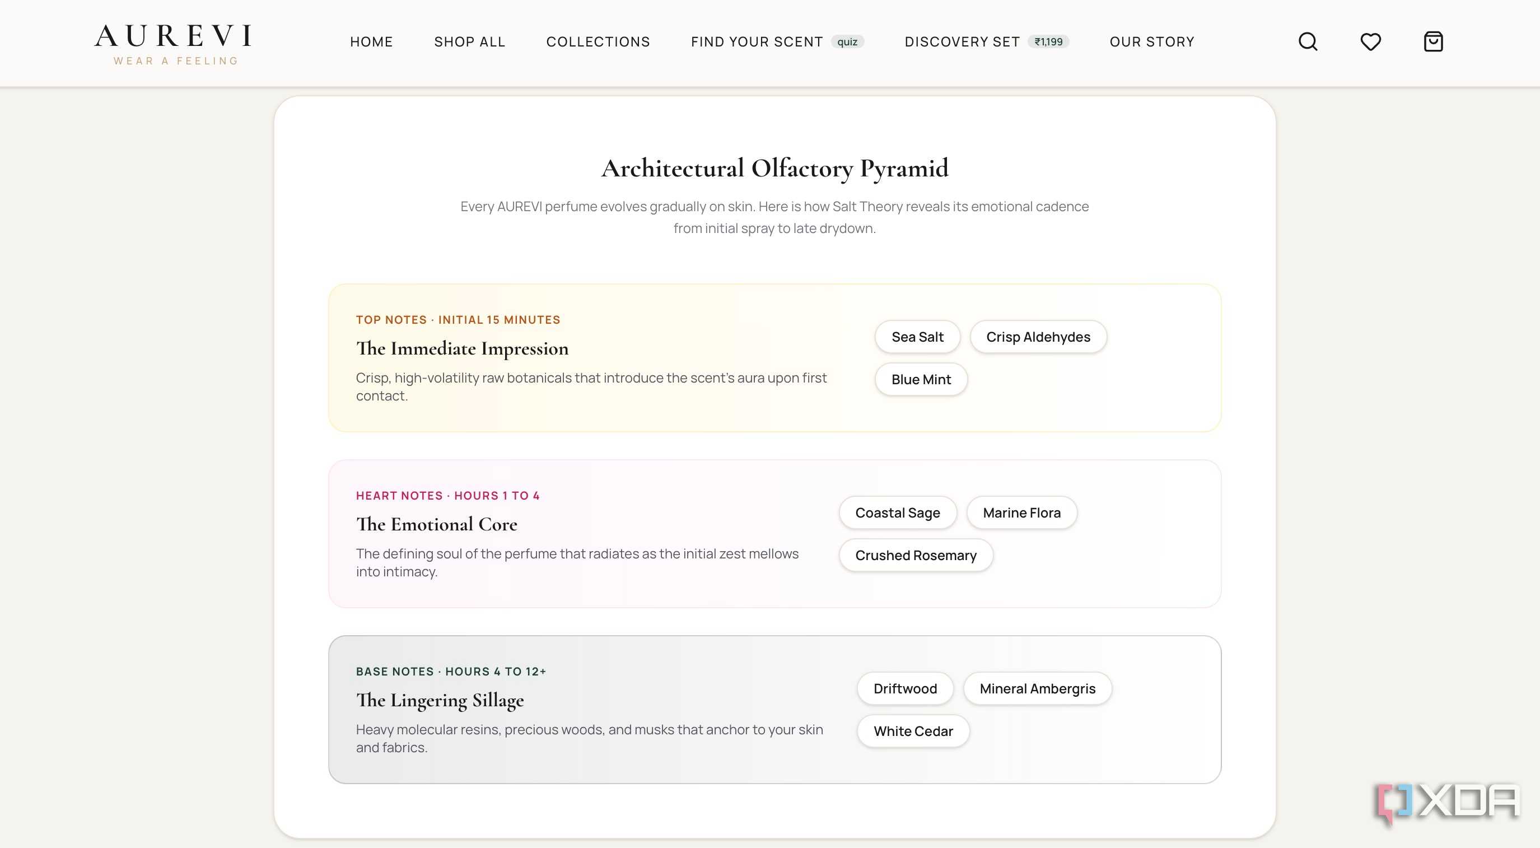The height and width of the screenshot is (848, 1540).
Task: Click 'The Immediate Impression' title
Action: [x=462, y=348]
